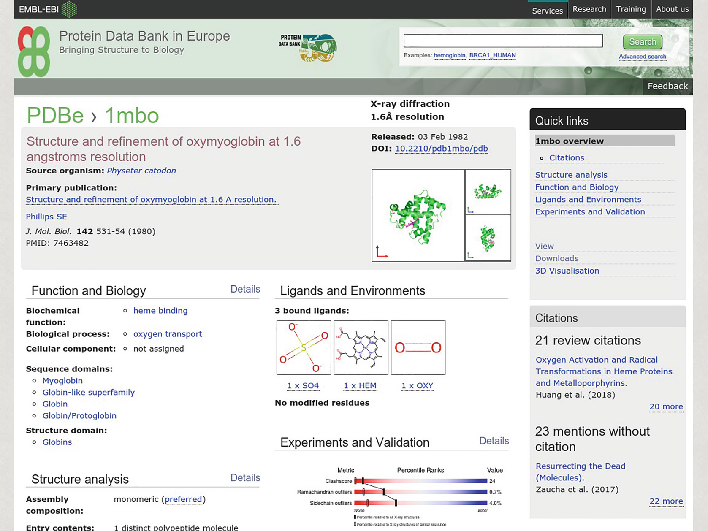
Task: Open the About us menu
Action: (x=672, y=9)
